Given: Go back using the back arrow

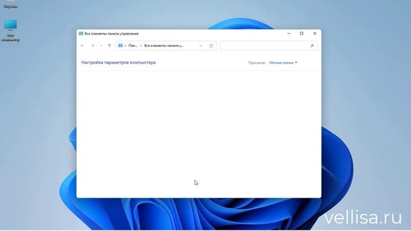Looking at the screenshot, I should click(82, 46).
